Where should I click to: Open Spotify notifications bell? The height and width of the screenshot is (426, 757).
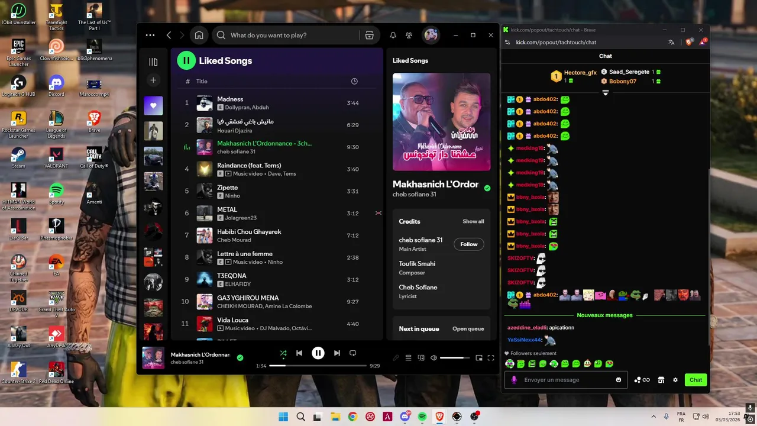click(x=393, y=35)
